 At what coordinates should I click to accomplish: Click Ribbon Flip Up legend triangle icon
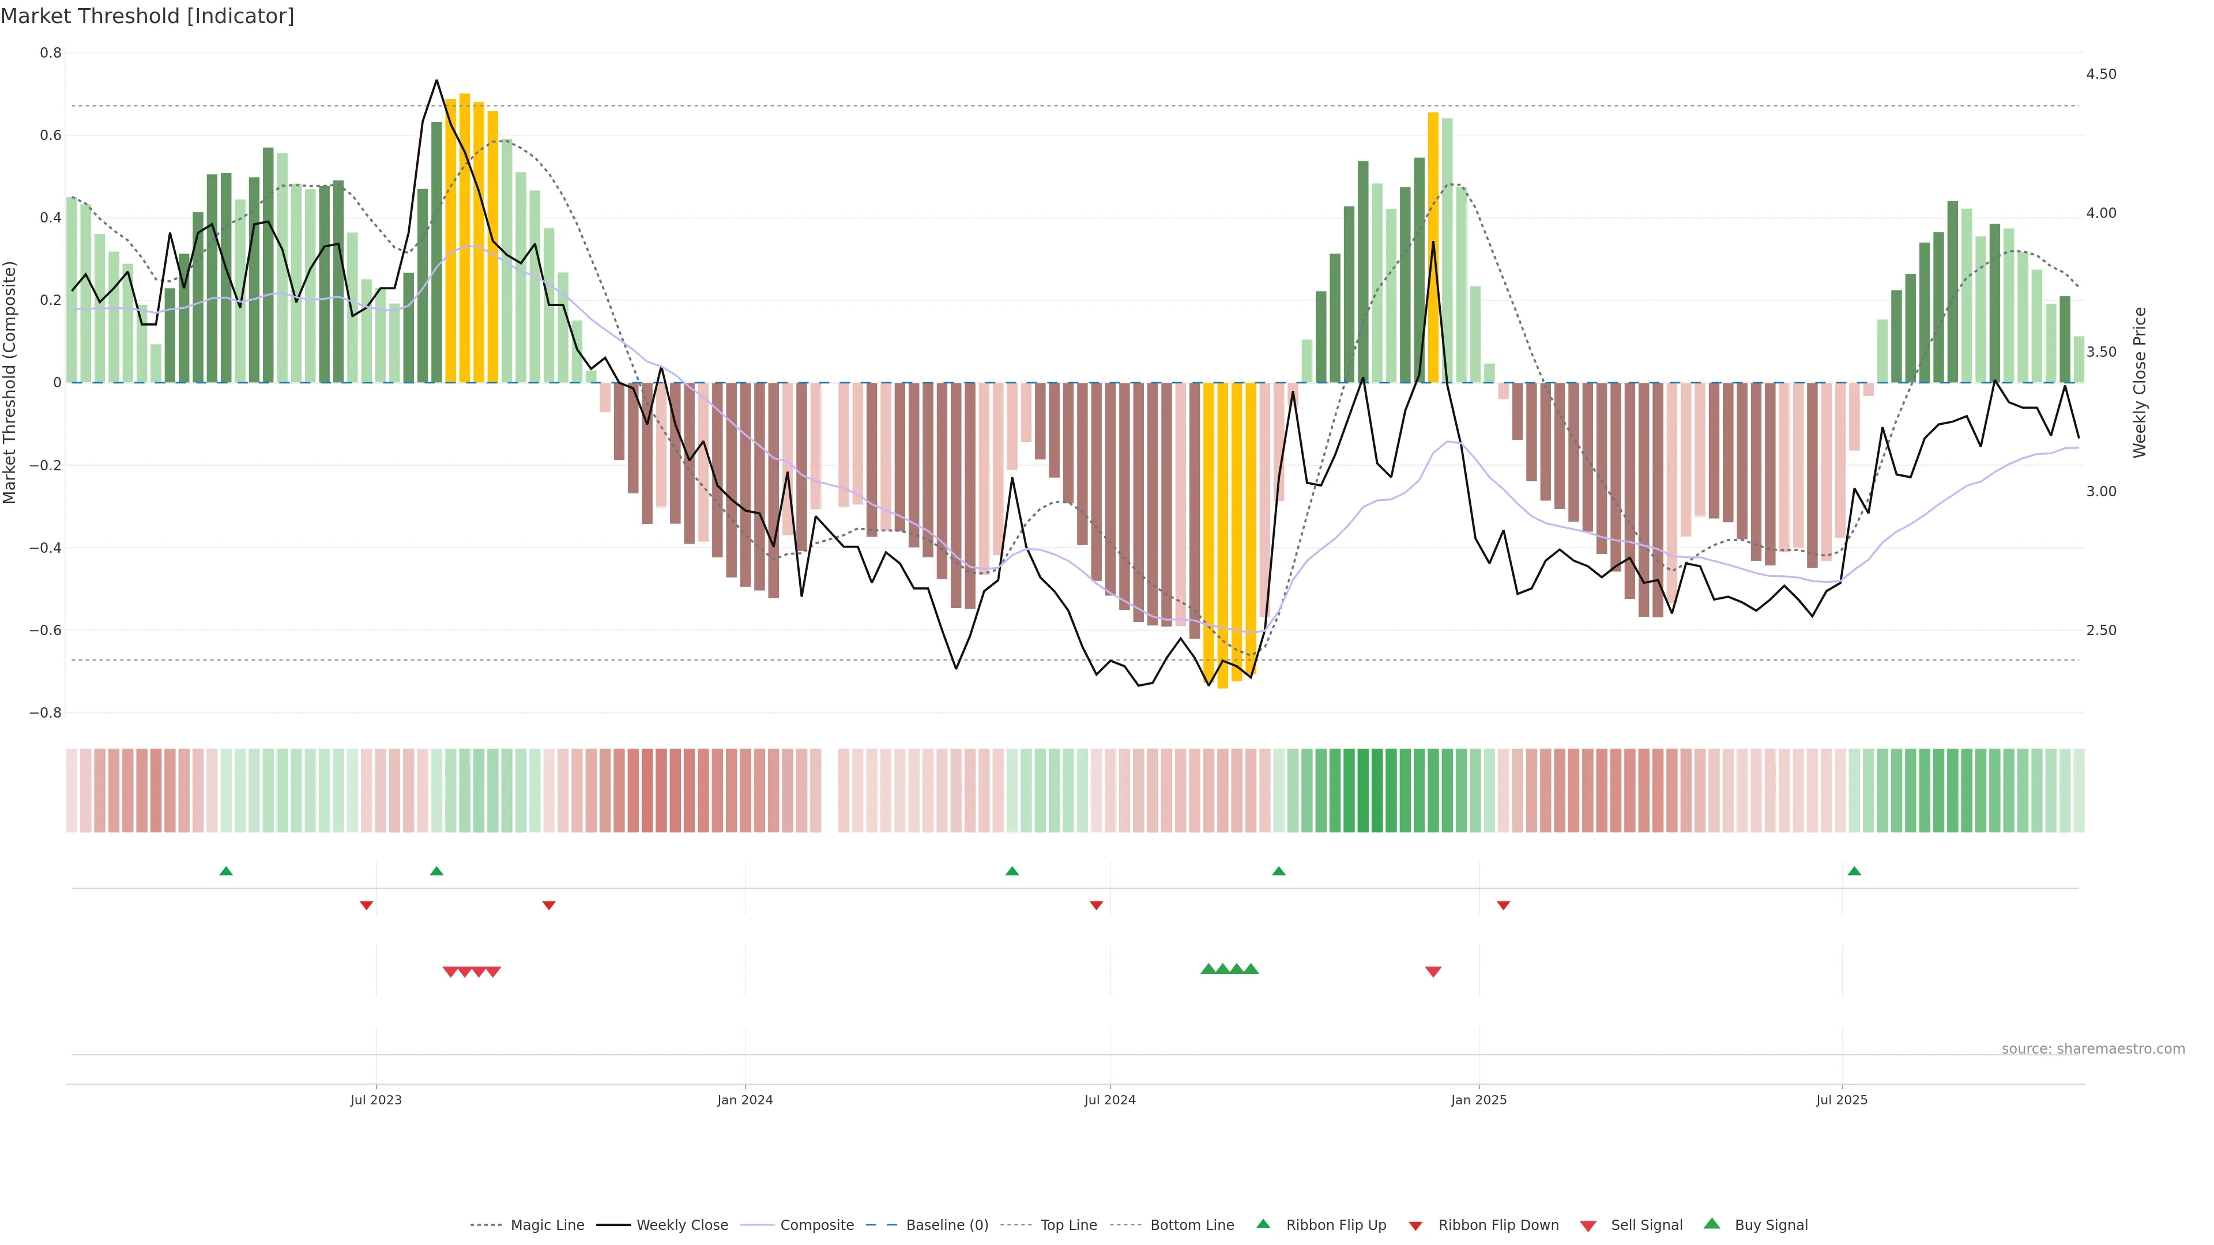1263,1224
